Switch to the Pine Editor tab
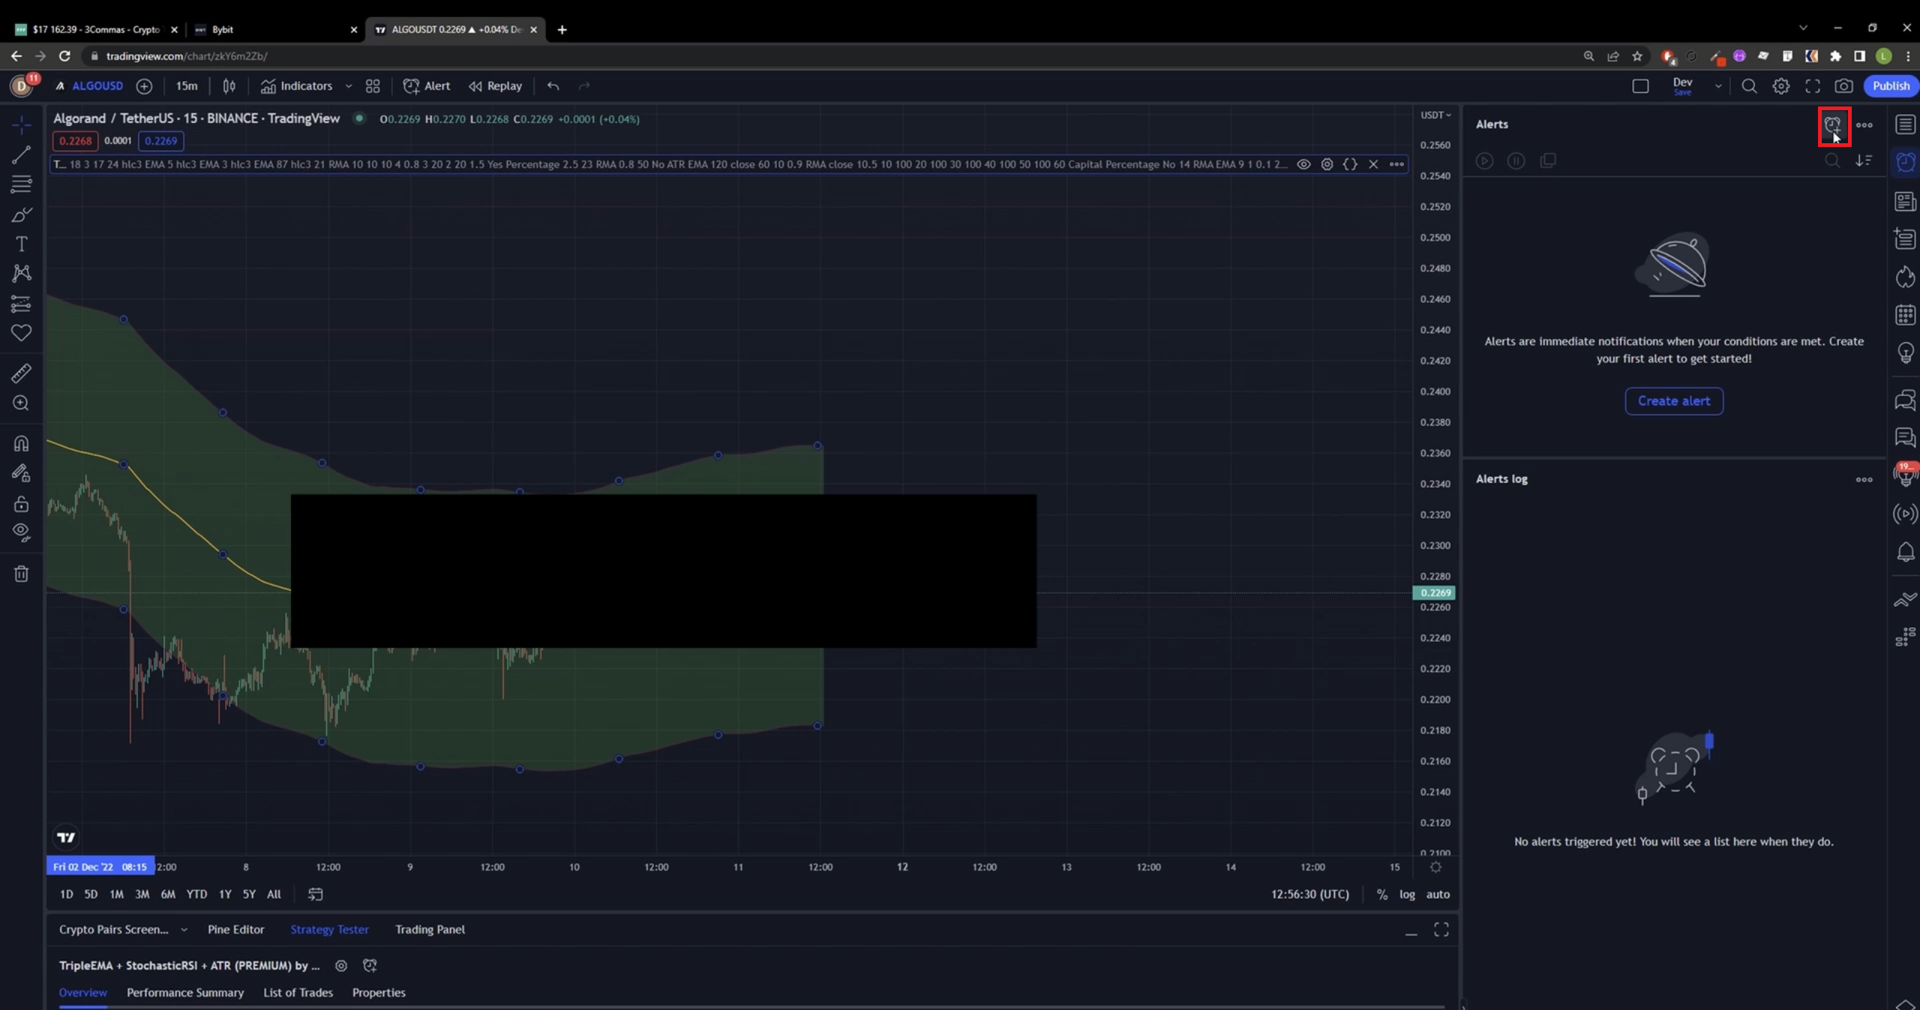 pyautogui.click(x=235, y=929)
